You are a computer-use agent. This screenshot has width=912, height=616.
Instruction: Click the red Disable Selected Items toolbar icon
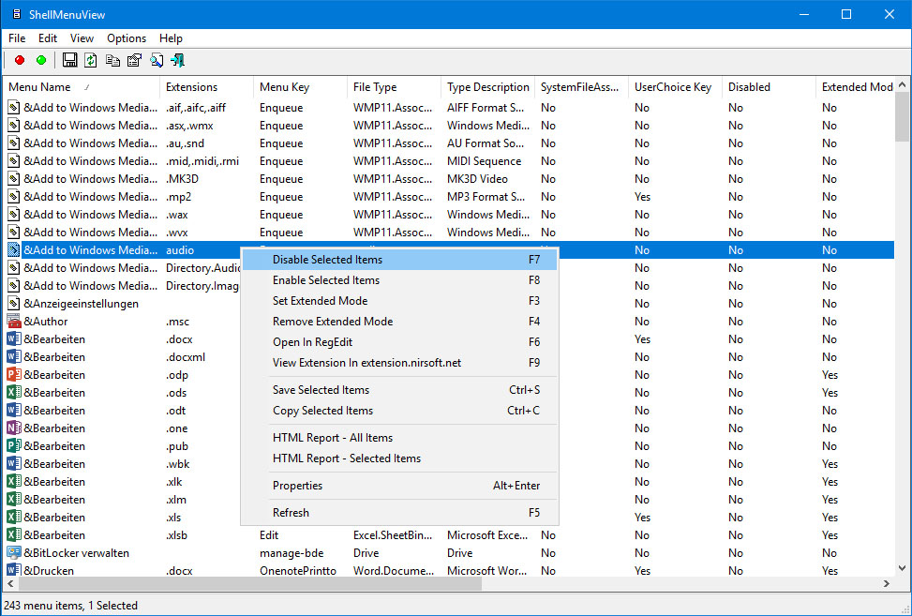[20, 60]
